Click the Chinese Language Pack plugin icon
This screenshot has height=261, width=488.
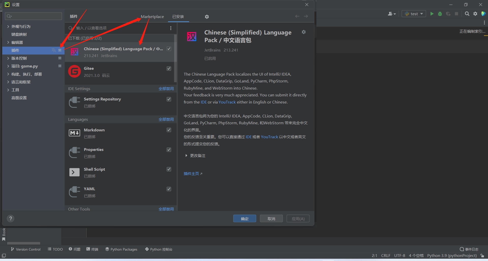(74, 52)
